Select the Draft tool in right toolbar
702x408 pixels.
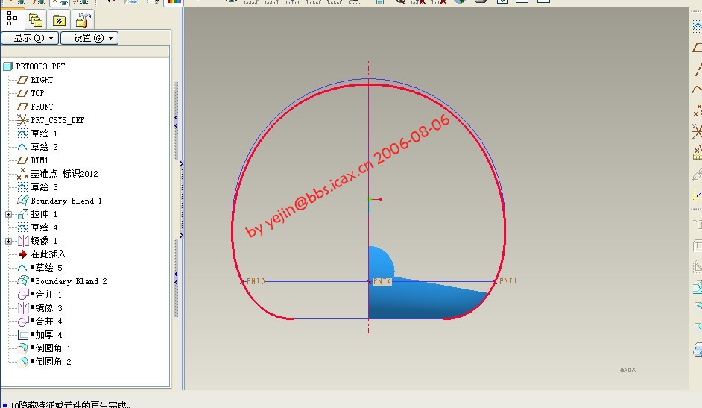pyautogui.click(x=698, y=287)
